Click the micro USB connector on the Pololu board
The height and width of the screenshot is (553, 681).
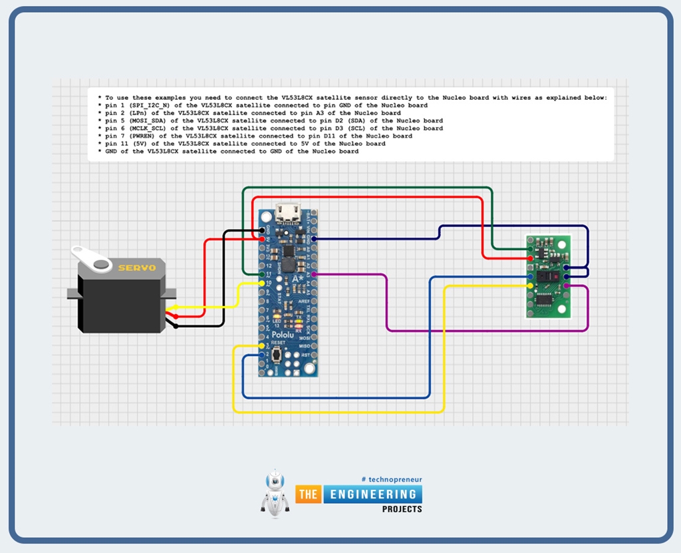289,214
